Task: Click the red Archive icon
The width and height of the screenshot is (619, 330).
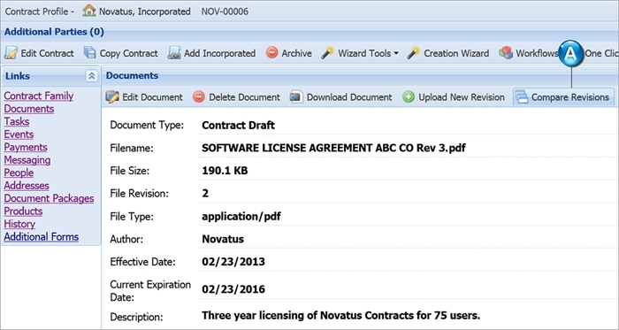Action: pyautogui.click(x=271, y=52)
